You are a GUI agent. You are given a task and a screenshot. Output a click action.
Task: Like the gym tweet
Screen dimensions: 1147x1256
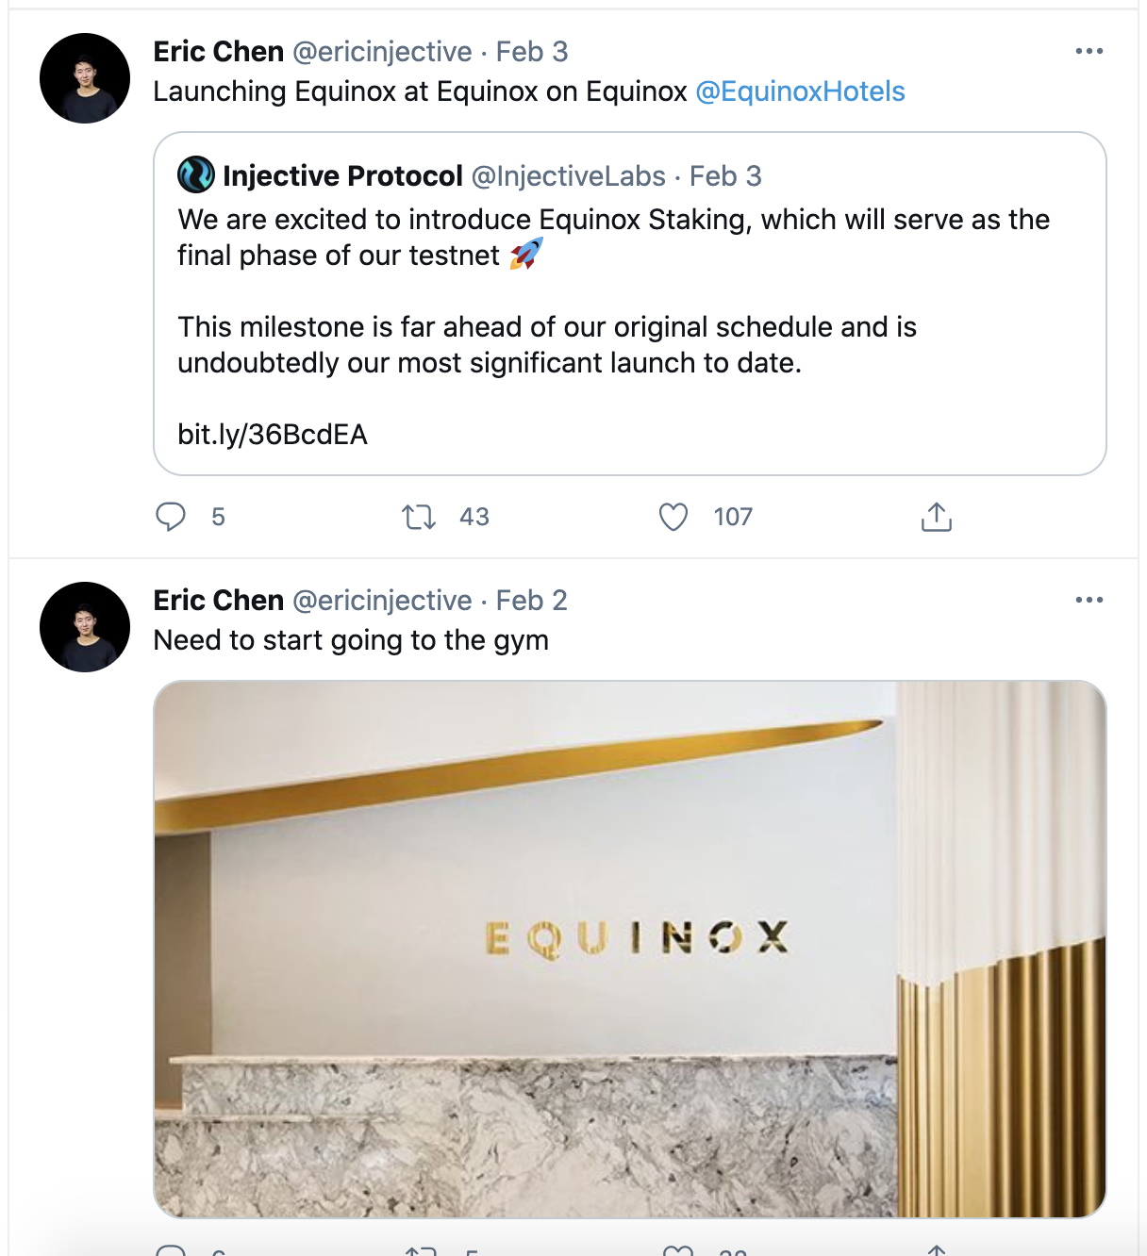tap(673, 1251)
